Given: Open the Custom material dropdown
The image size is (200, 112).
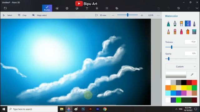Looking at the screenshot, I should tap(181, 67).
